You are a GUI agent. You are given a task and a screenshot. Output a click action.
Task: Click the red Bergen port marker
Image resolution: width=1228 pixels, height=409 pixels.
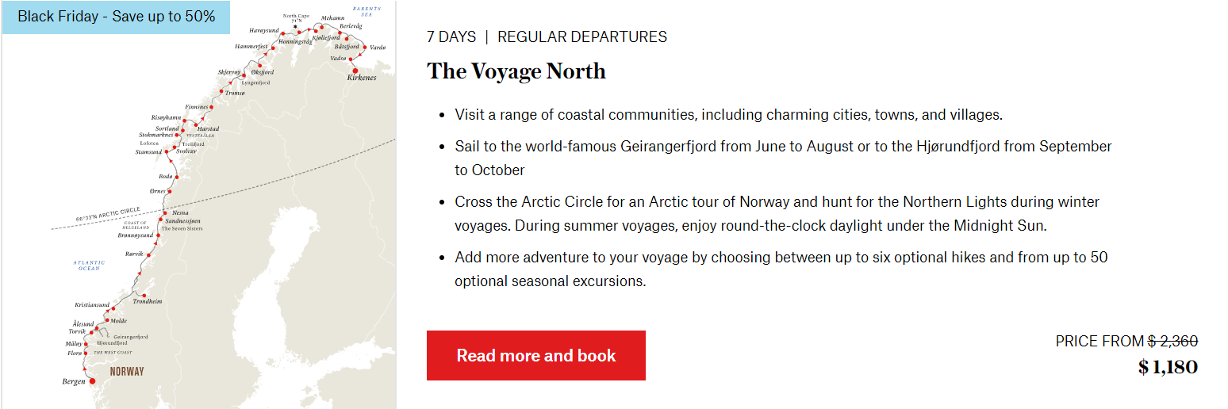click(x=91, y=381)
